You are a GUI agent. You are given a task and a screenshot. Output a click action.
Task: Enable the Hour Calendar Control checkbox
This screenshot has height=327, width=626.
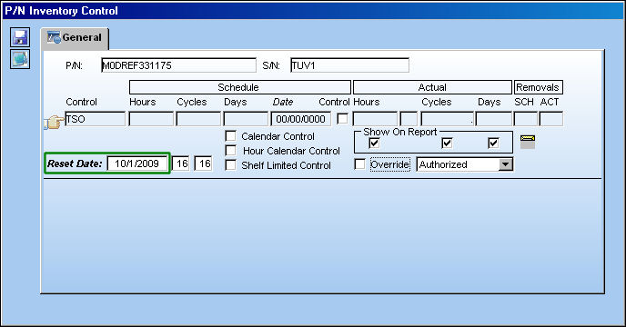click(230, 151)
